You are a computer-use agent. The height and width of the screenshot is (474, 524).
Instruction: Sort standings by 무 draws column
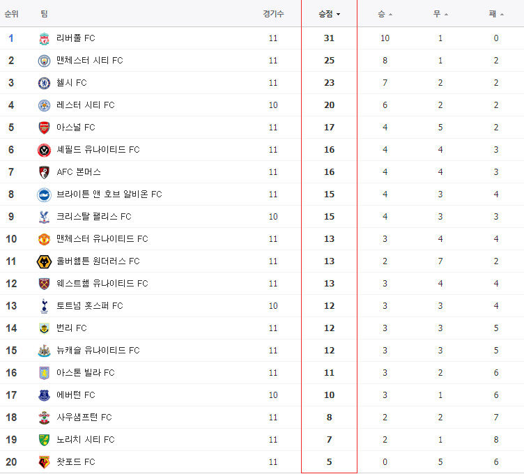point(440,14)
